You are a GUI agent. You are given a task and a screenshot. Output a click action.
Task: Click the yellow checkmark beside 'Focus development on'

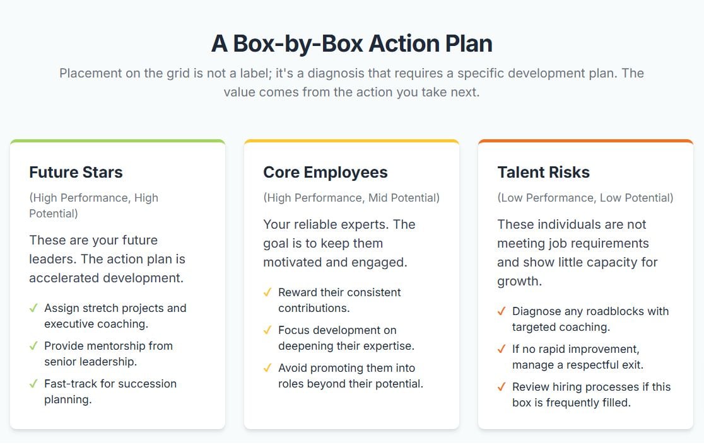267,330
